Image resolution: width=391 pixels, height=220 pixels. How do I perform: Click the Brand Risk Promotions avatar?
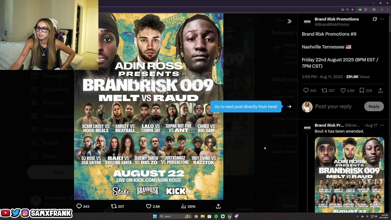pyautogui.click(x=307, y=21)
